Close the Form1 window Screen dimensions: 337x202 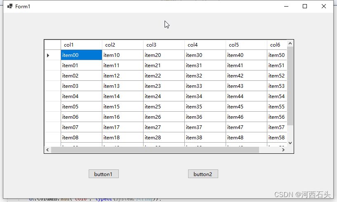click(324, 6)
